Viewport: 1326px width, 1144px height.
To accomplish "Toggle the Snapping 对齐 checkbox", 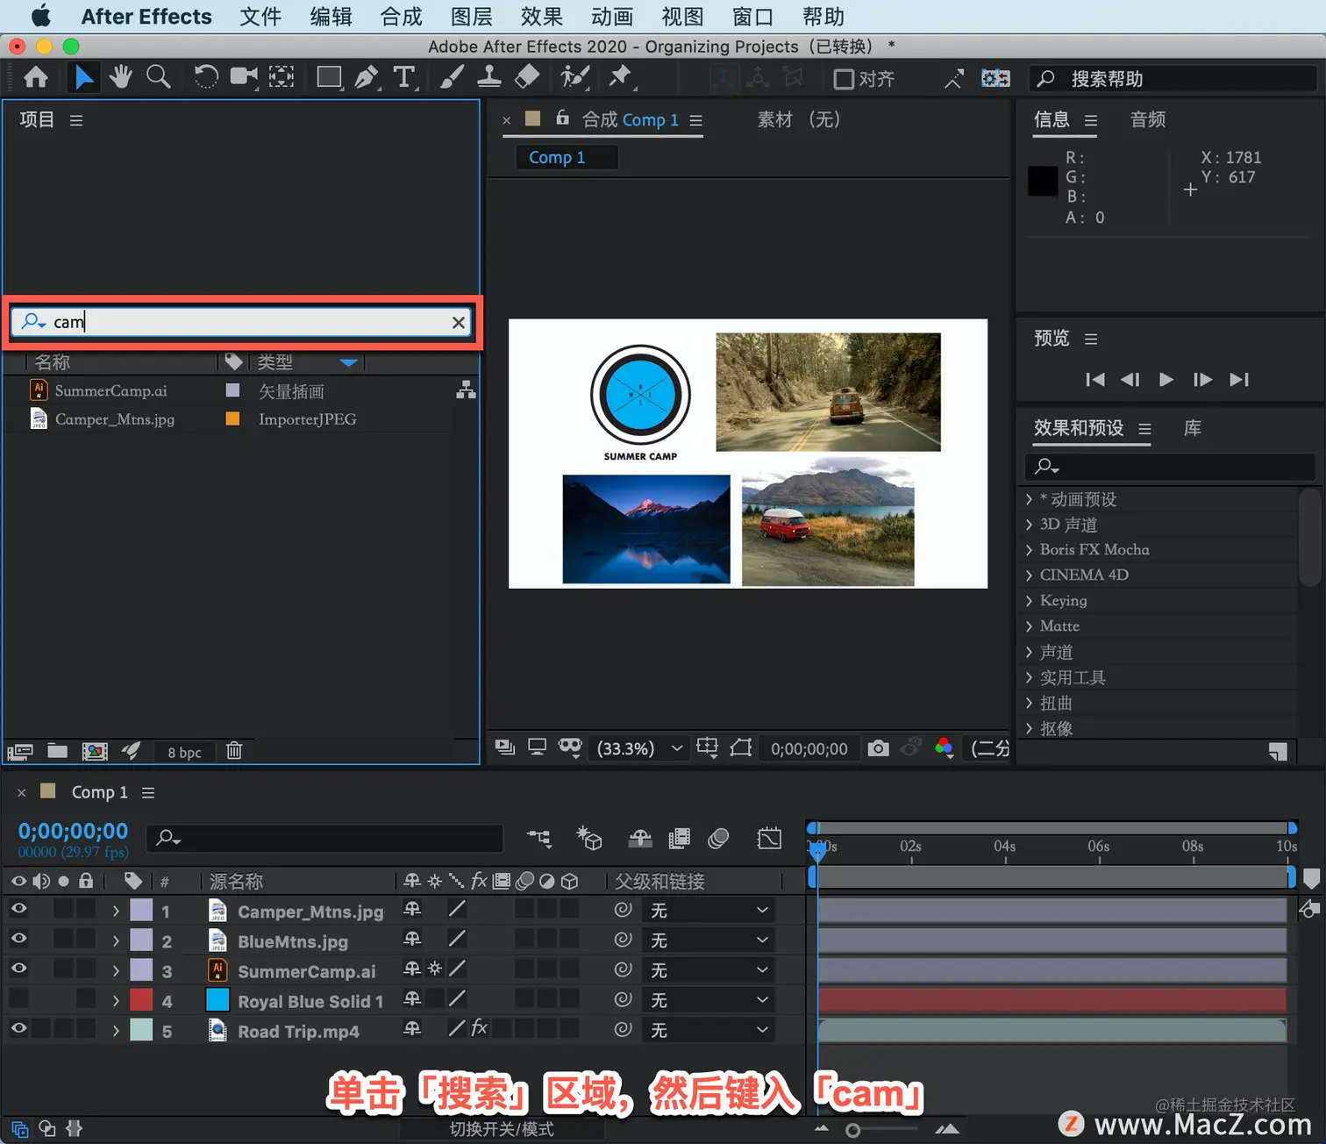I will [844, 80].
